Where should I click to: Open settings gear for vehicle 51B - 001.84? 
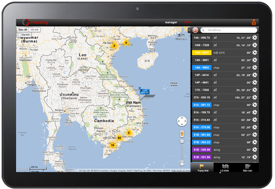255,135
